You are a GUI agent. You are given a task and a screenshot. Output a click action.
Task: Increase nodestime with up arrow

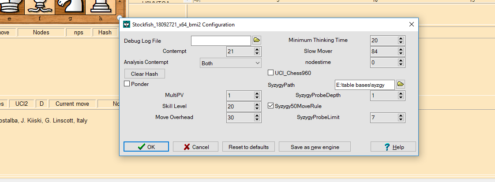pos(401,60)
